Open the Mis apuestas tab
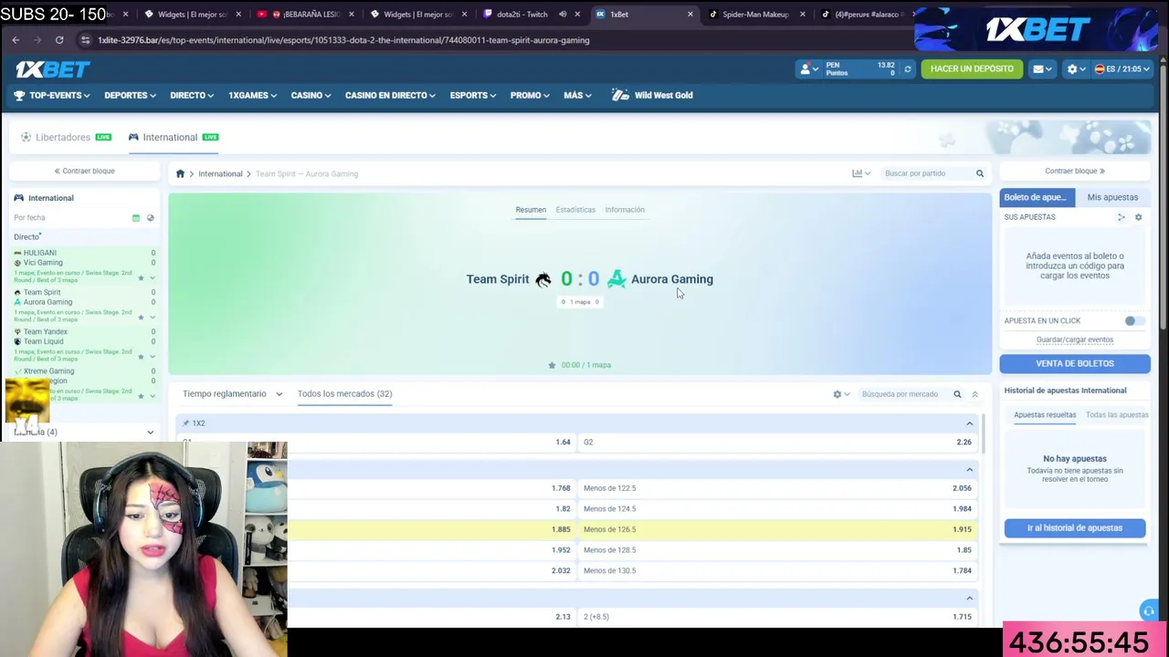The image size is (1169, 657). (x=1112, y=197)
